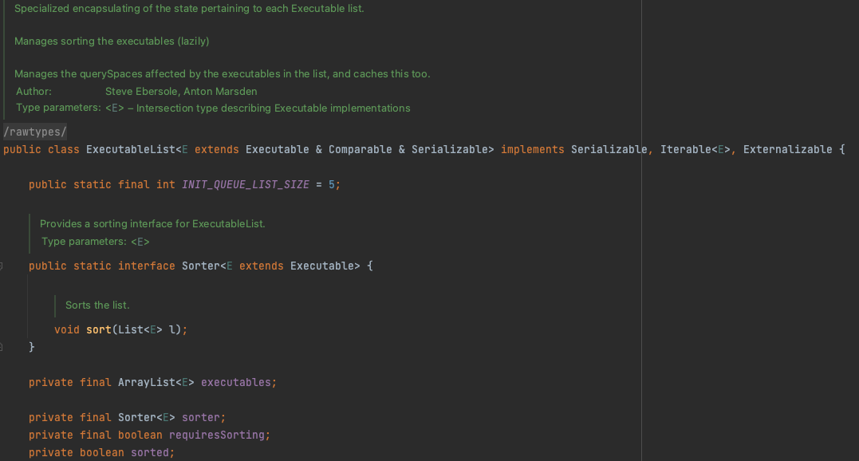Viewport: 859px width, 461px height.
Task: Click the sorted boolean field
Action: pos(150,452)
